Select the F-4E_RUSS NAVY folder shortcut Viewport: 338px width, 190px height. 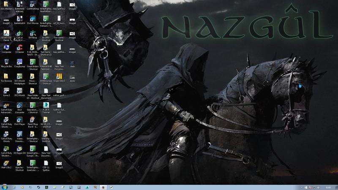click(x=33, y=50)
